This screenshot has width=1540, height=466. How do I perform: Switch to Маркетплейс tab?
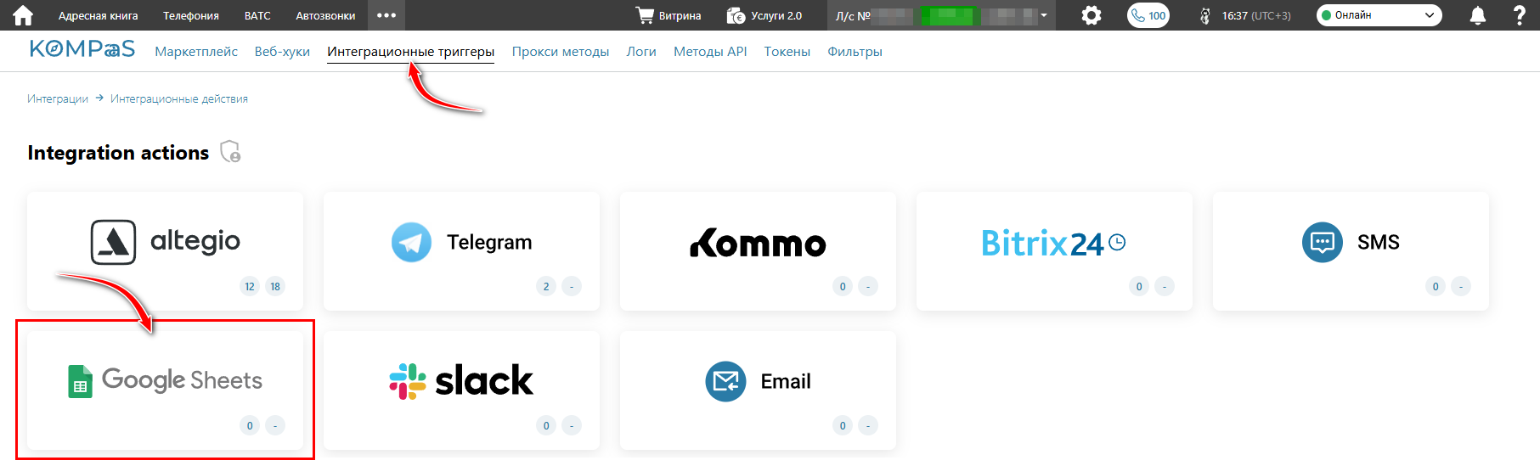pyautogui.click(x=196, y=52)
